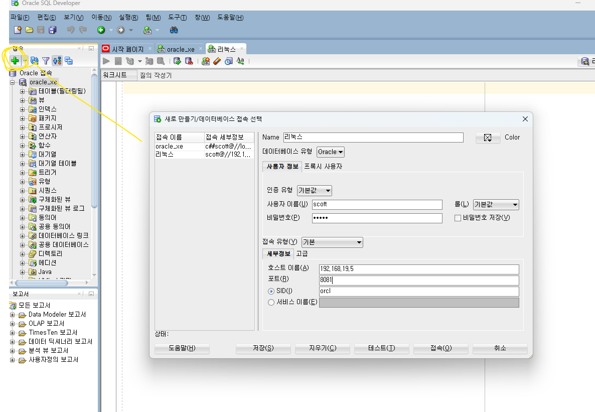Click the gray Forward navigation arrow
The image size is (595, 412).
(x=121, y=30)
